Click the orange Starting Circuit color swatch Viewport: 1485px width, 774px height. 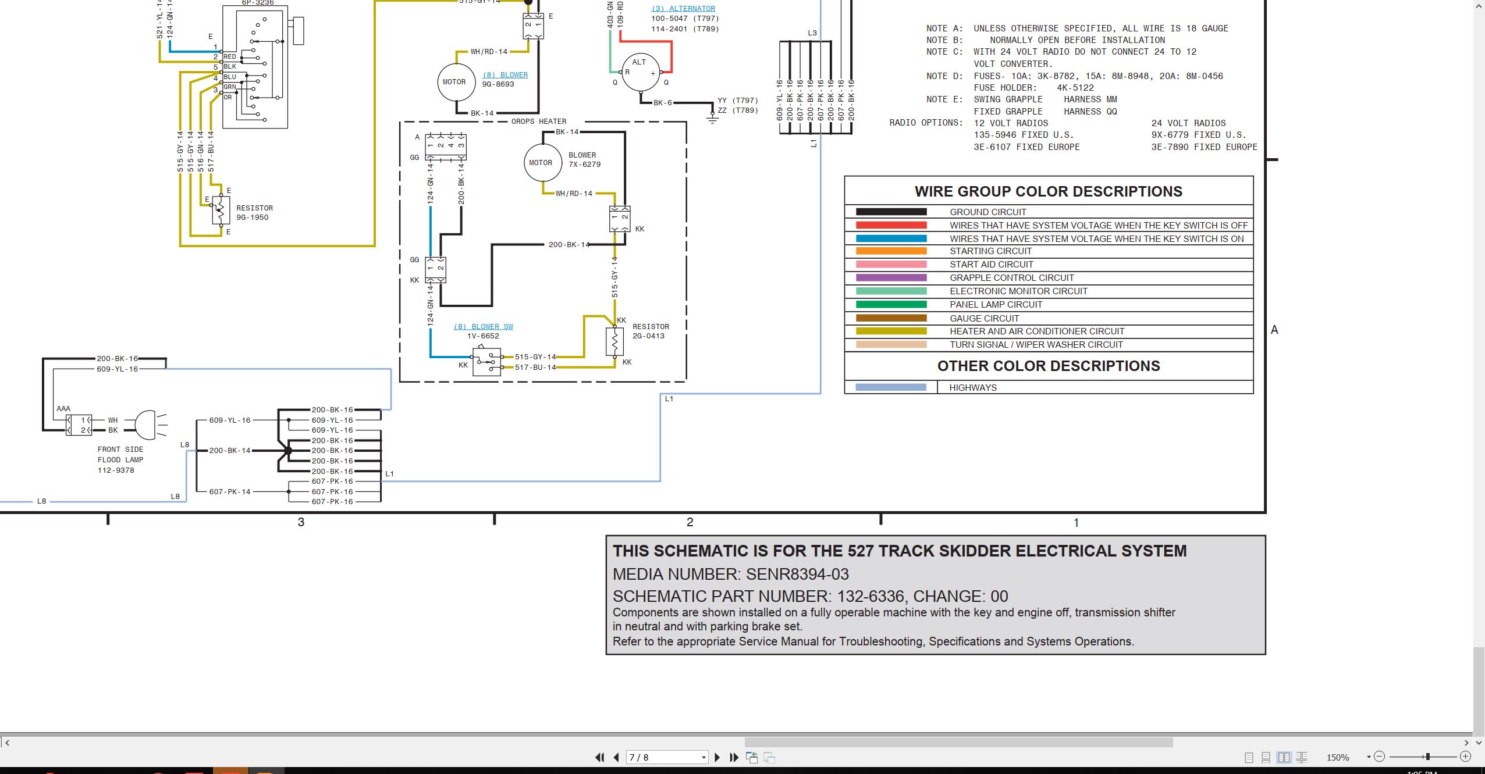[891, 251]
